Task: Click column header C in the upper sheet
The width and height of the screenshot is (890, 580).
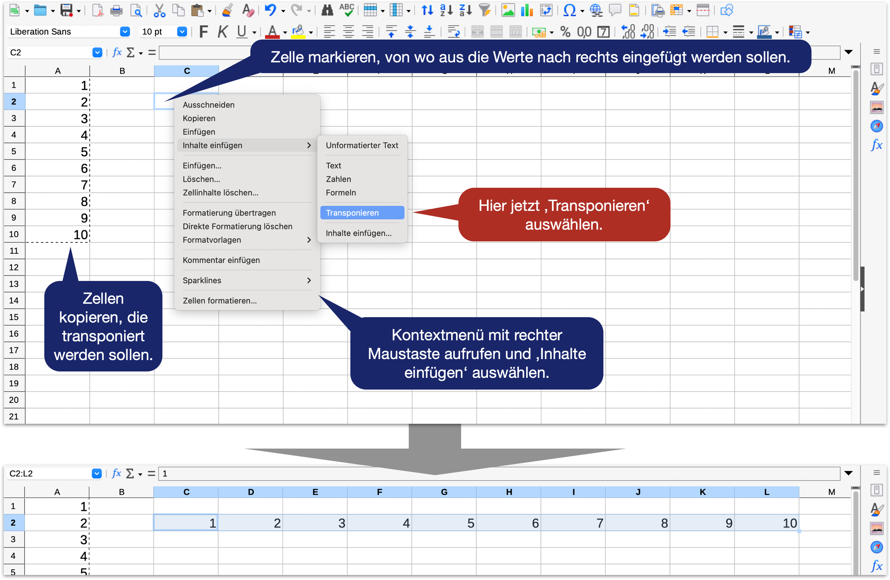Action: pyautogui.click(x=187, y=71)
